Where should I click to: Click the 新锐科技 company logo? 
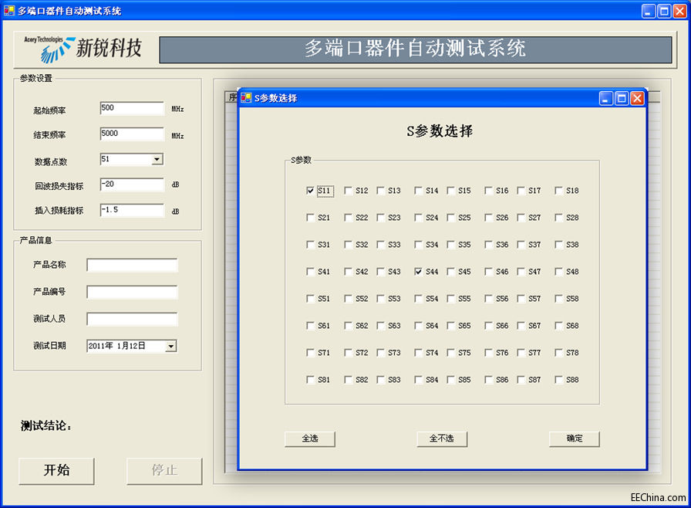pyautogui.click(x=83, y=49)
